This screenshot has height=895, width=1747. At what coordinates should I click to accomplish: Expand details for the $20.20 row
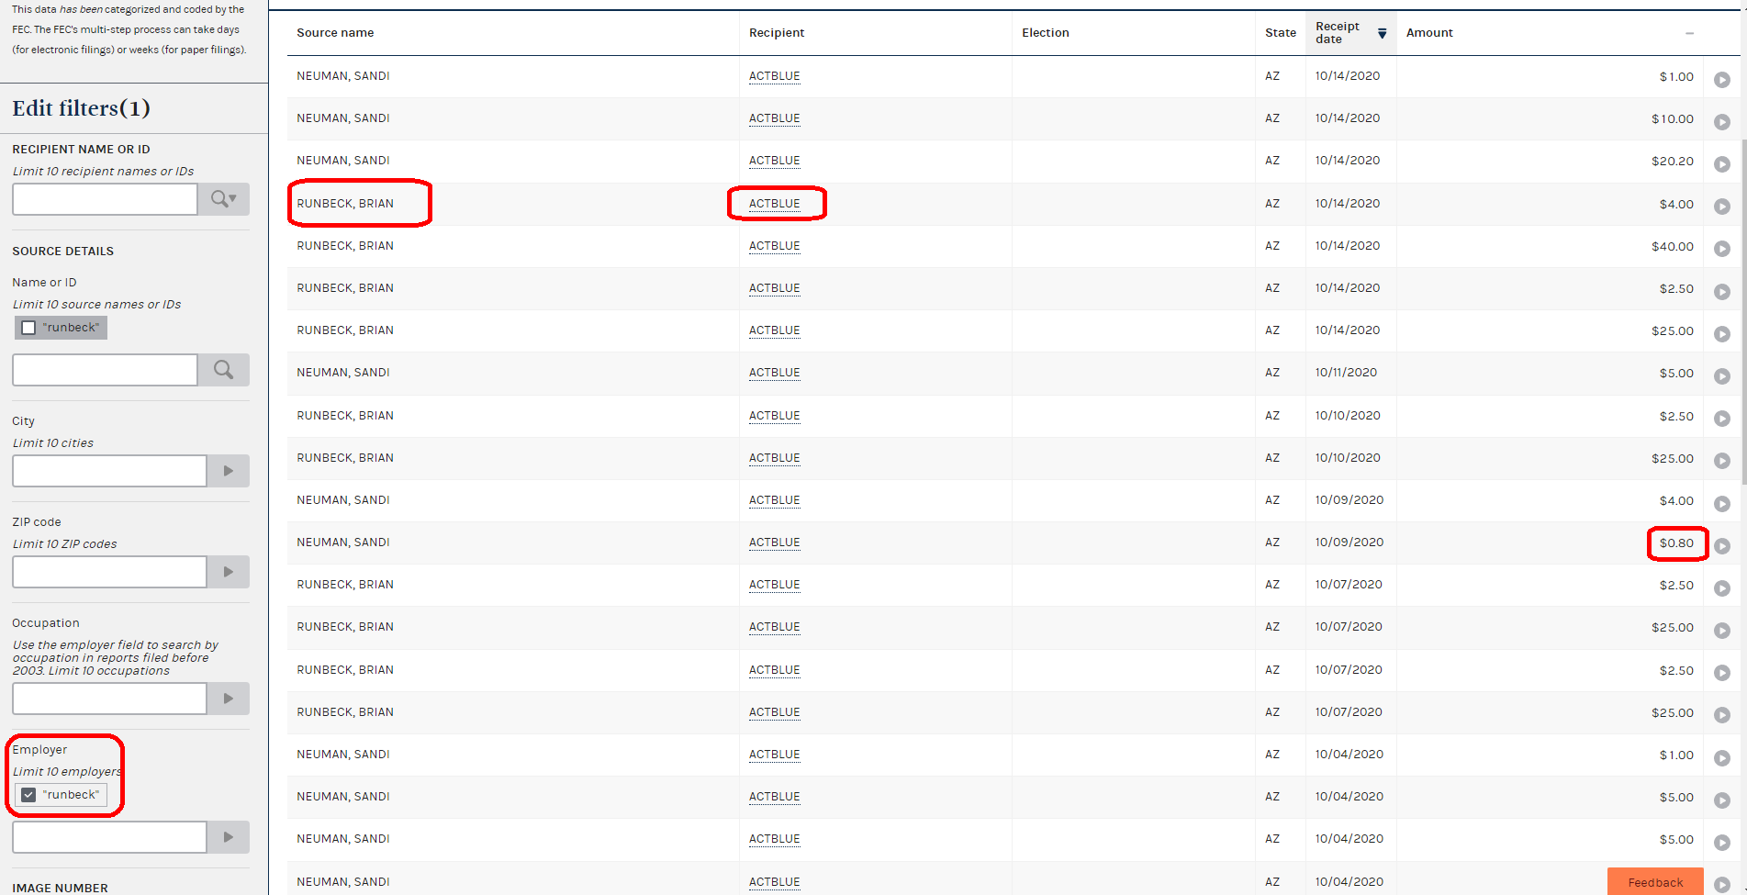1721,164
